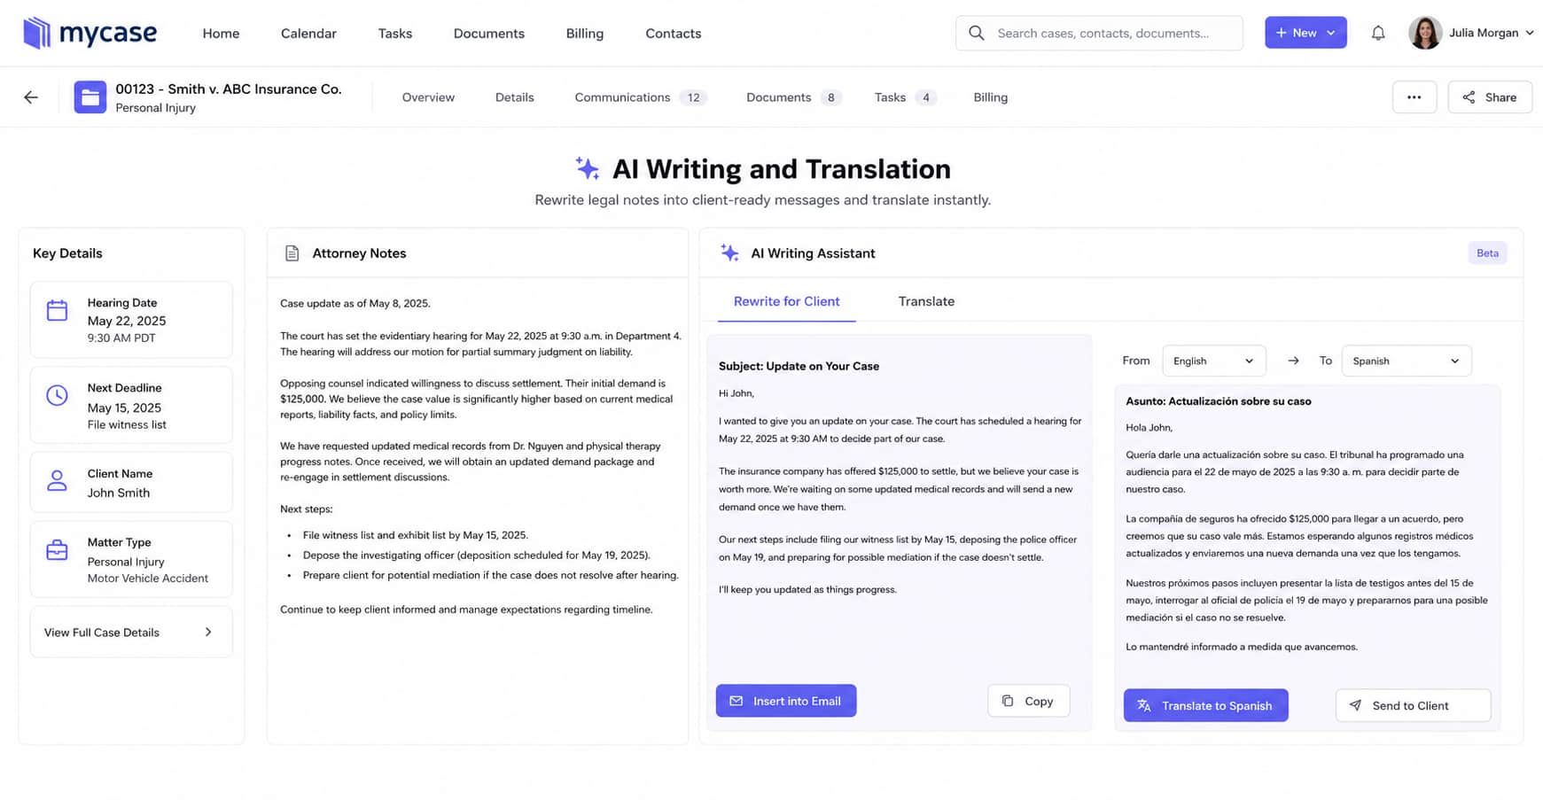Click the mycase logo
1543x800 pixels.
(90, 33)
